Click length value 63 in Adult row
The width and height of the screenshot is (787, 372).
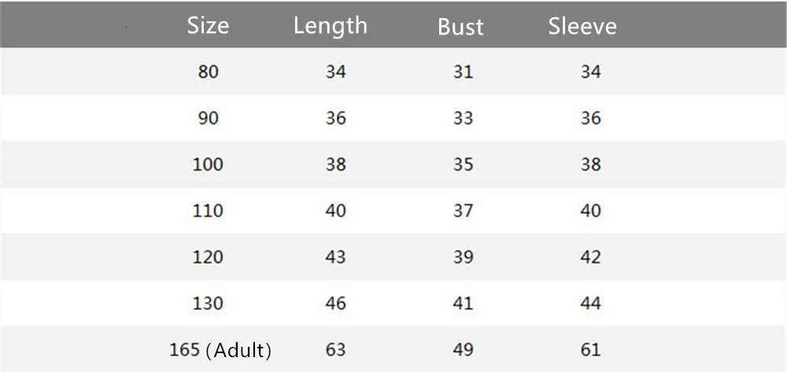[336, 349]
